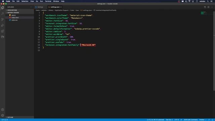Screen dimensions: 215x121
Task: Open Explorer panel more actions menu
Action: [31, 7]
